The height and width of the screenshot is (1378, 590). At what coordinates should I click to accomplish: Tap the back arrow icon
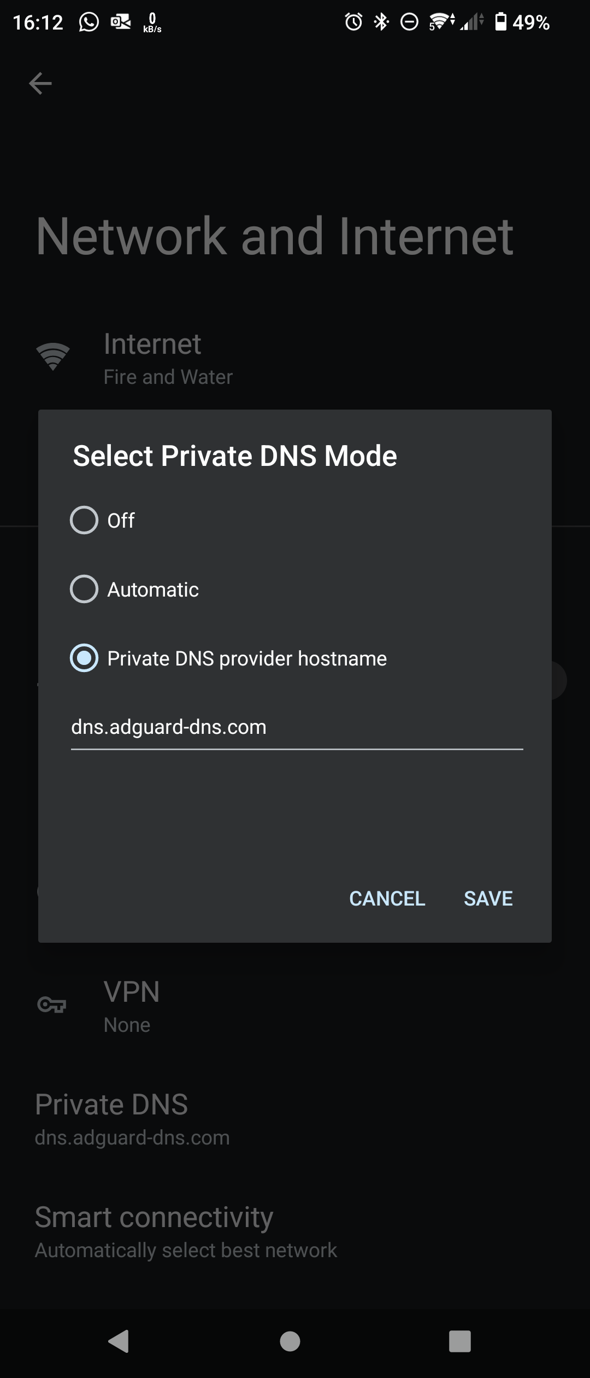tap(40, 84)
